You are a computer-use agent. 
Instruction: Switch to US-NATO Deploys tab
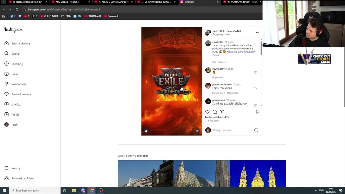coord(156,2)
